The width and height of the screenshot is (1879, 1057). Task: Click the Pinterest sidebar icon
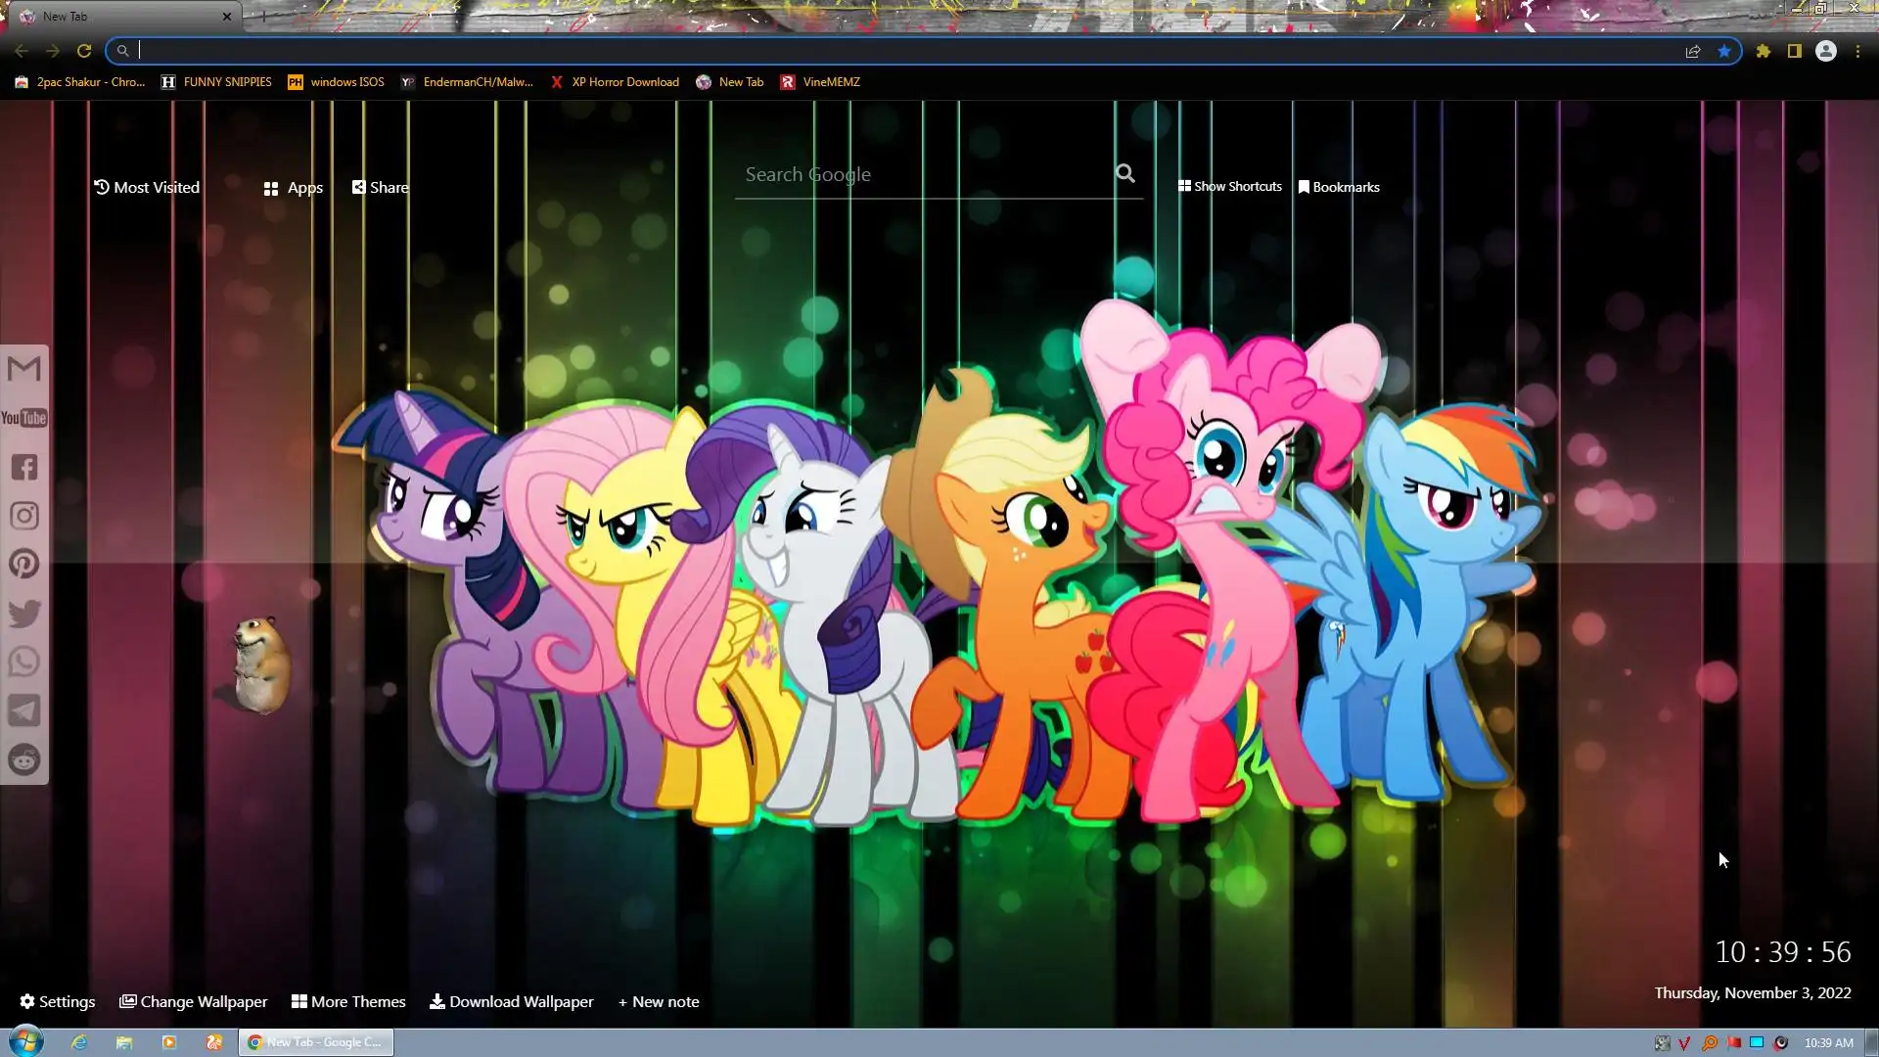tap(24, 564)
